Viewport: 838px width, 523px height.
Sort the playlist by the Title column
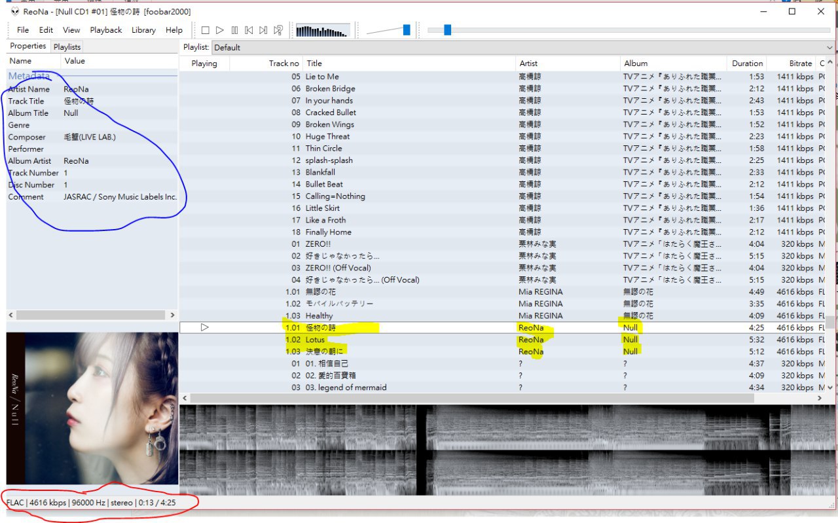point(410,63)
